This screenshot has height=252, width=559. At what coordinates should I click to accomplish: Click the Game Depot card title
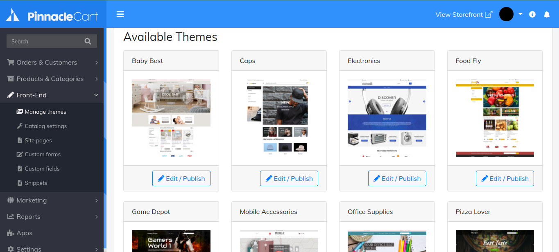151,211
